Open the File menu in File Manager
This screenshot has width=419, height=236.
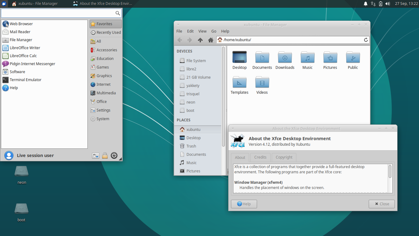tap(179, 31)
